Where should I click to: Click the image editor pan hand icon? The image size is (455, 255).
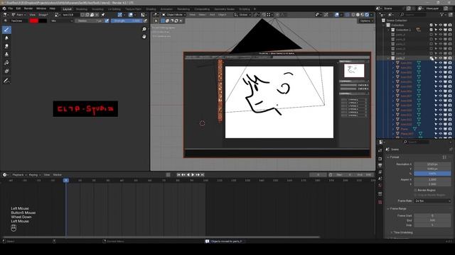(144, 36)
